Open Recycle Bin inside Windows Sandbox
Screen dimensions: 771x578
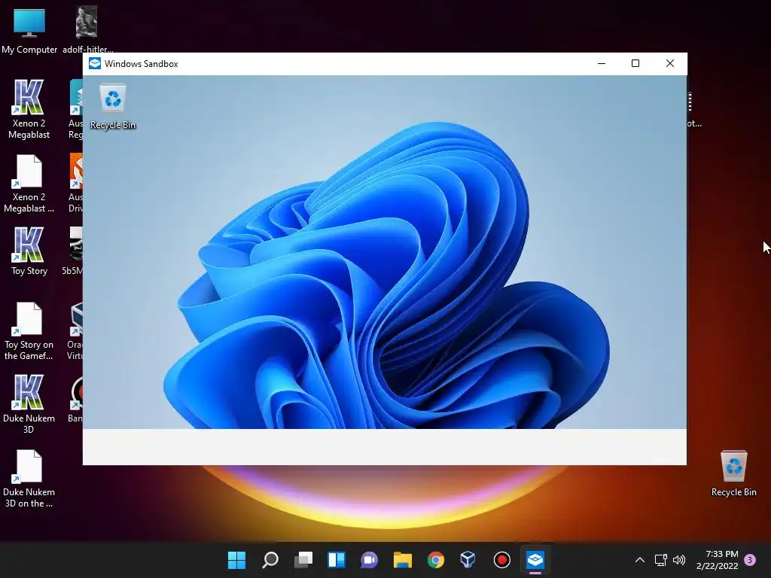point(113,107)
